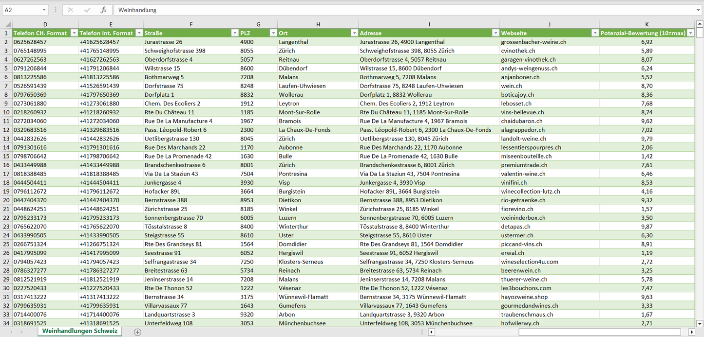Open the PLZ column filter dropdown

tap(272, 33)
